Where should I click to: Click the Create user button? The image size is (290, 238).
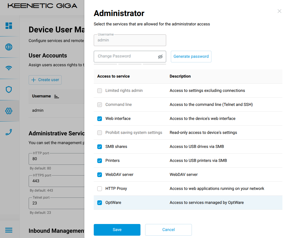click(x=45, y=80)
